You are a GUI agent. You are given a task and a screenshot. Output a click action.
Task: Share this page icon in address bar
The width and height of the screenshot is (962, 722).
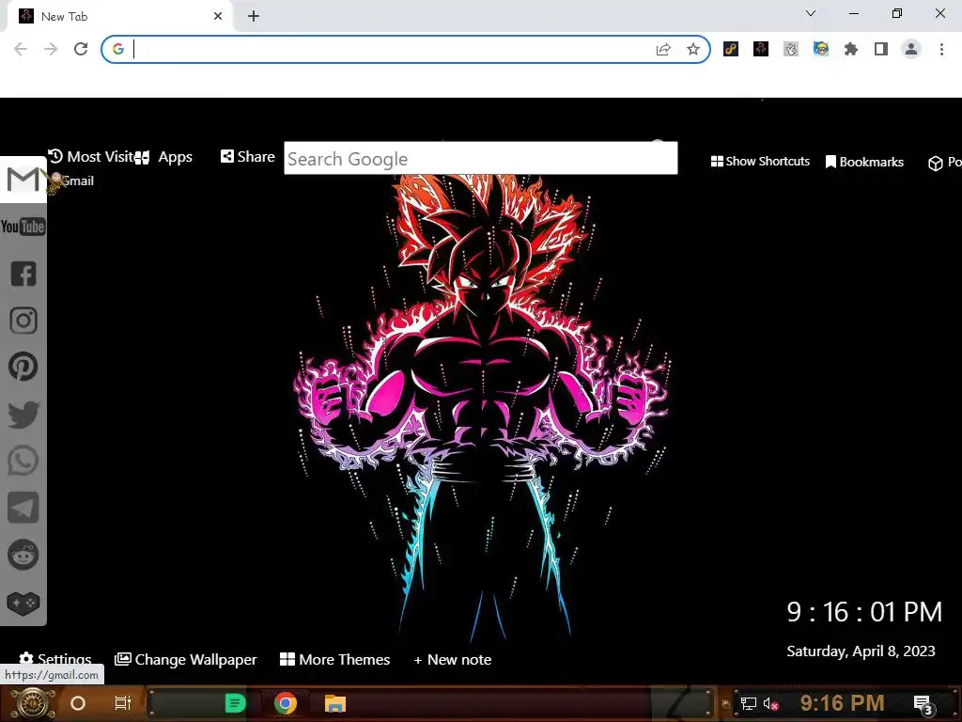tap(663, 50)
